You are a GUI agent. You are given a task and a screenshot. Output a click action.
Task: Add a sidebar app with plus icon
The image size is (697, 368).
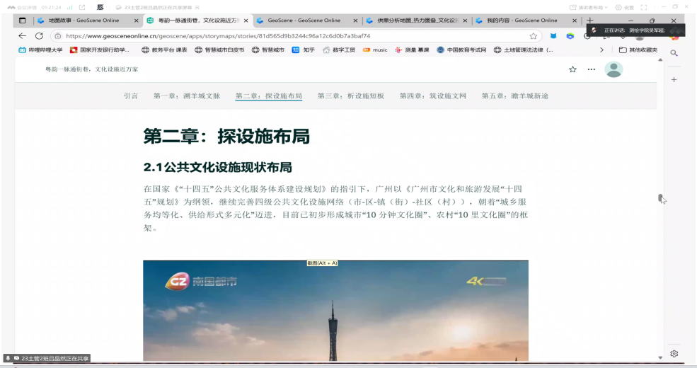(x=674, y=80)
